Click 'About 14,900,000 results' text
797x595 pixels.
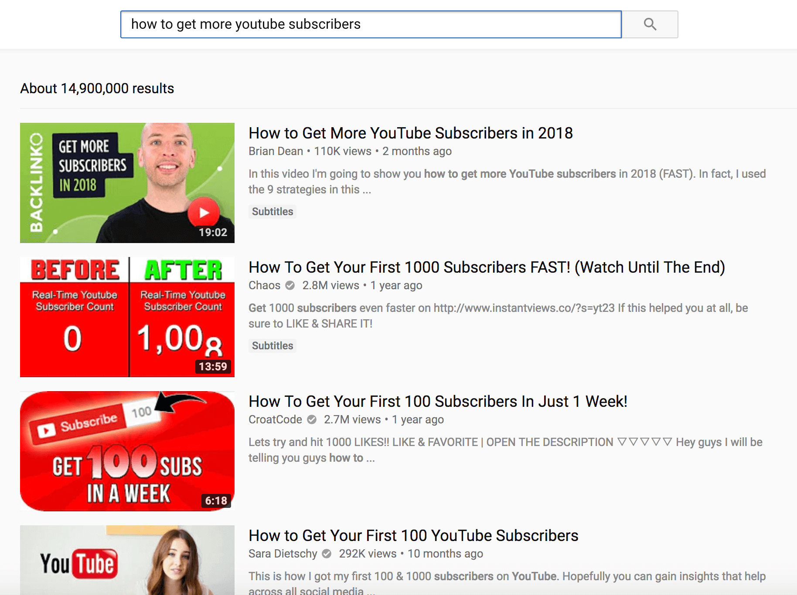pyautogui.click(x=97, y=88)
